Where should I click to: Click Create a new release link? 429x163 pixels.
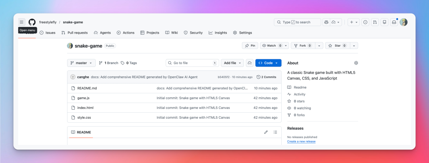point(301,141)
